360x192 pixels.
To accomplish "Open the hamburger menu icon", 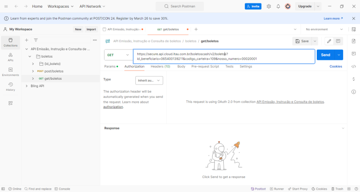I will (6, 6).
